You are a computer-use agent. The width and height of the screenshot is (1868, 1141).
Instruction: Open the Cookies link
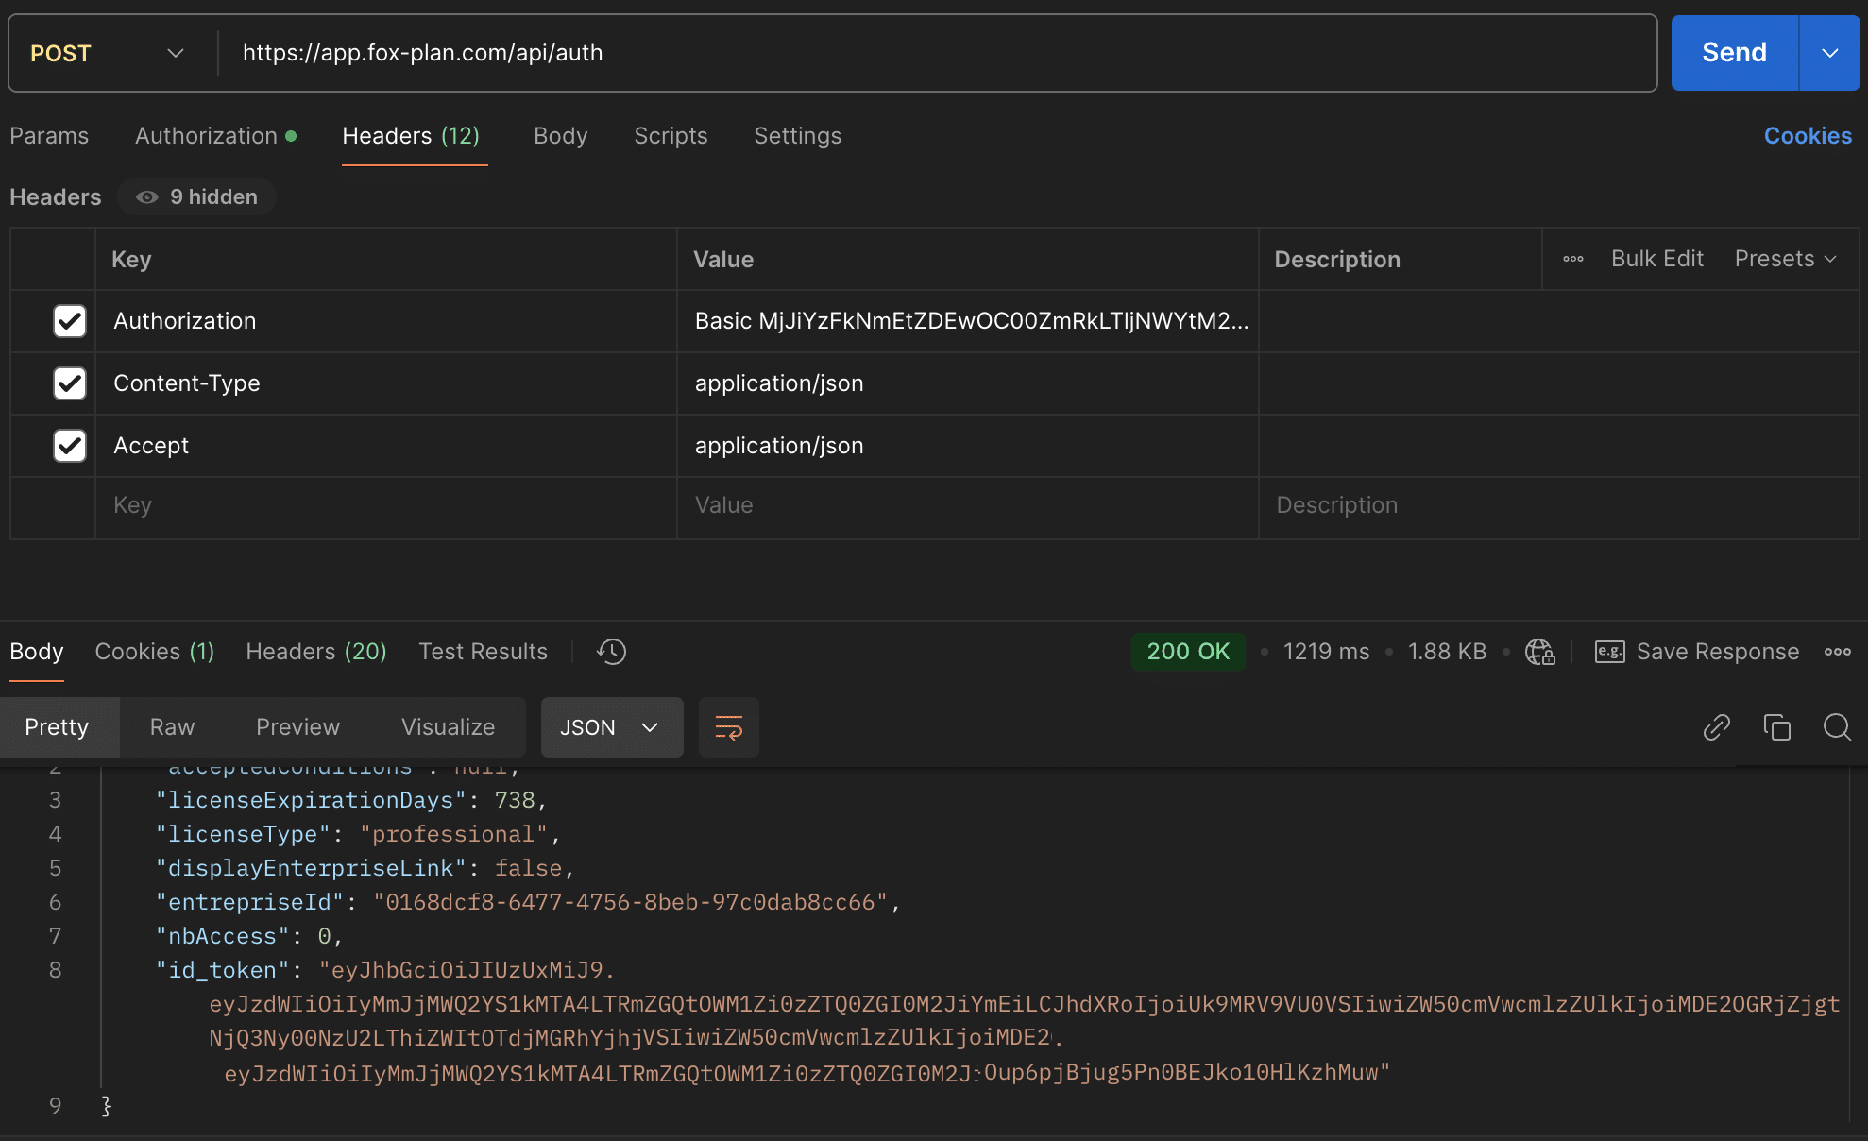point(1808,136)
